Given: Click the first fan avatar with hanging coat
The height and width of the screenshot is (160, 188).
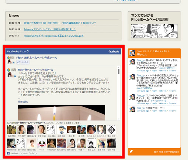Looking at the screenshot, I should click(x=12, y=130).
